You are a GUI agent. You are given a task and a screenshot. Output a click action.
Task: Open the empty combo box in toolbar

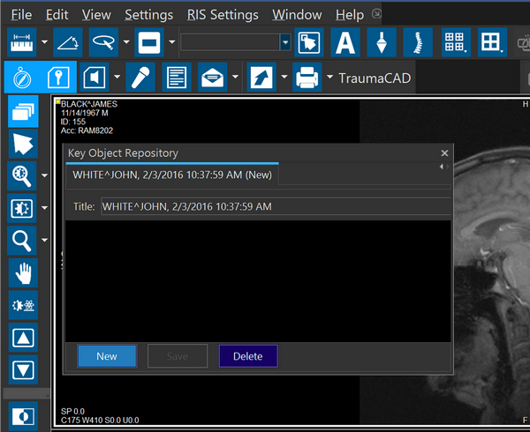[235, 42]
